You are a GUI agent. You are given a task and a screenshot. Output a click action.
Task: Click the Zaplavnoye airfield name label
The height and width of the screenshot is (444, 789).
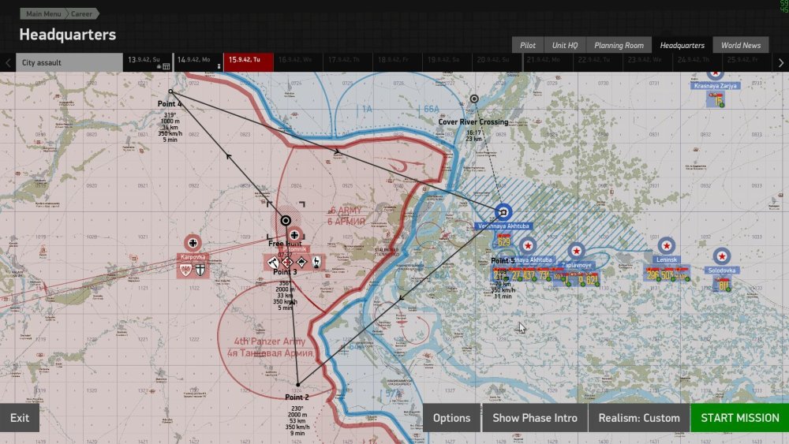click(576, 265)
